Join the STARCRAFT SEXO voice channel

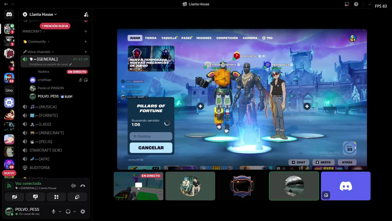[55, 150]
